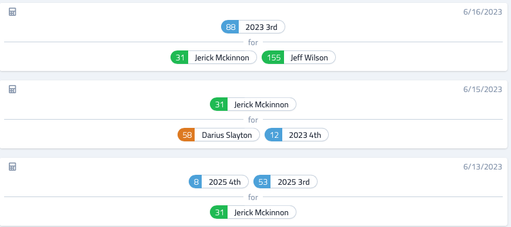
Task: Click the 6/15/2023 trade date
Action: pos(483,89)
